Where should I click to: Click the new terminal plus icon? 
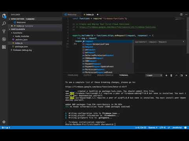[x=166, y=75]
